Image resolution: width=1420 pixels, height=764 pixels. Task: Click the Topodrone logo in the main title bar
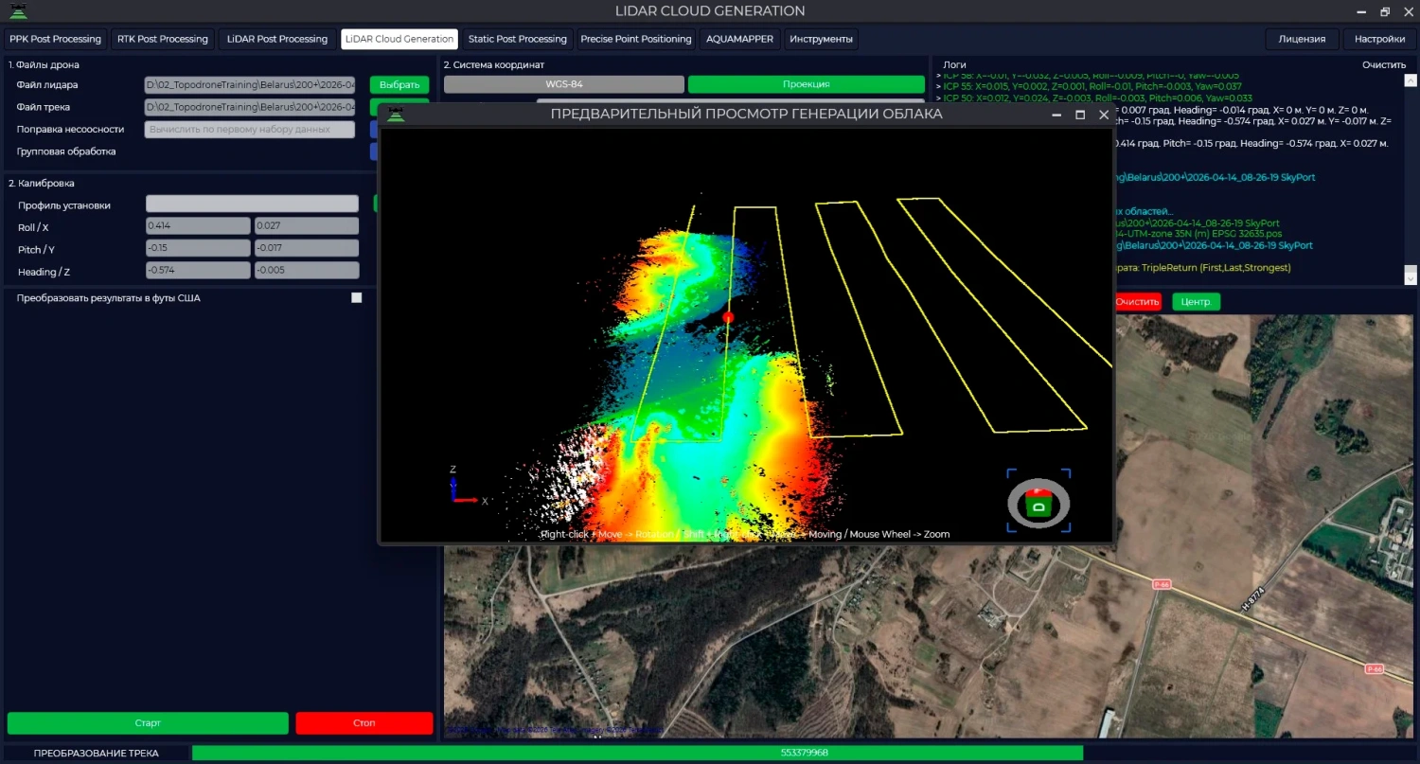[18, 11]
